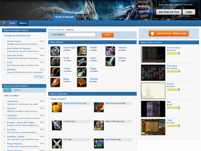This screenshot has width=201, height=151.
Task: Click the Combat category link
Action: coord(67,121)
